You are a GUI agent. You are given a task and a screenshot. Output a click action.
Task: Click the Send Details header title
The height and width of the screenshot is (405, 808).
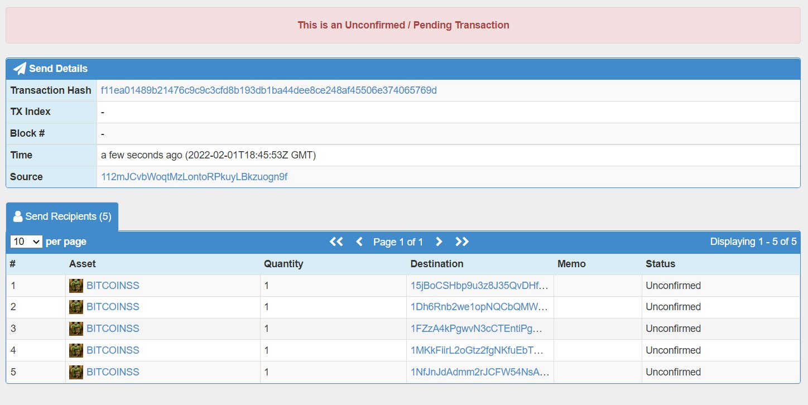click(58, 69)
